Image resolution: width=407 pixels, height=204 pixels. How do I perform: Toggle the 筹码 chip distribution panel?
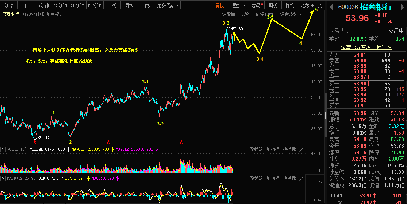pyautogui.click(x=256, y=5)
